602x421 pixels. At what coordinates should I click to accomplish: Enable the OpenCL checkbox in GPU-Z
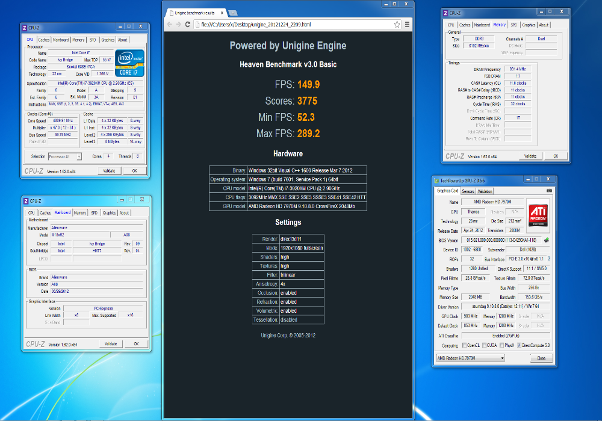pos(465,345)
